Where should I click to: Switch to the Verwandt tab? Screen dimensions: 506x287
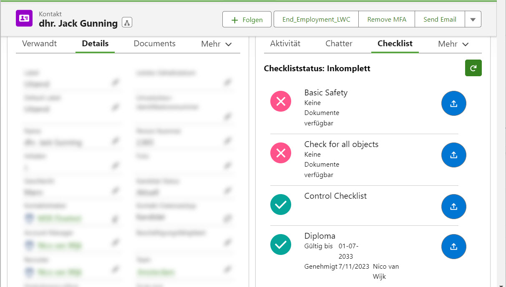(39, 44)
